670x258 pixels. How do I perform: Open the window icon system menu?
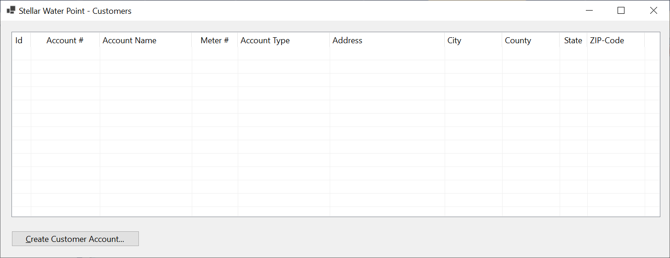(11, 10)
